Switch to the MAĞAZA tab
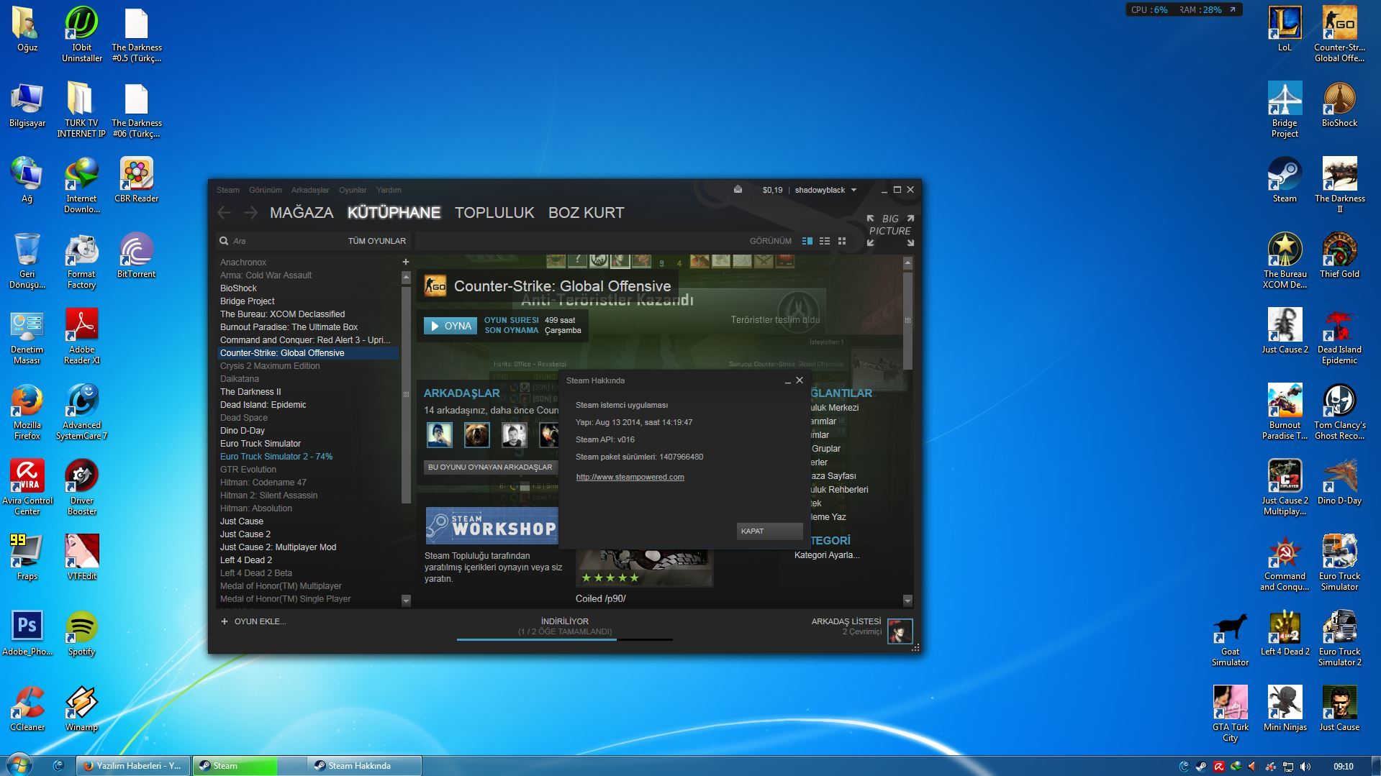 (302, 213)
